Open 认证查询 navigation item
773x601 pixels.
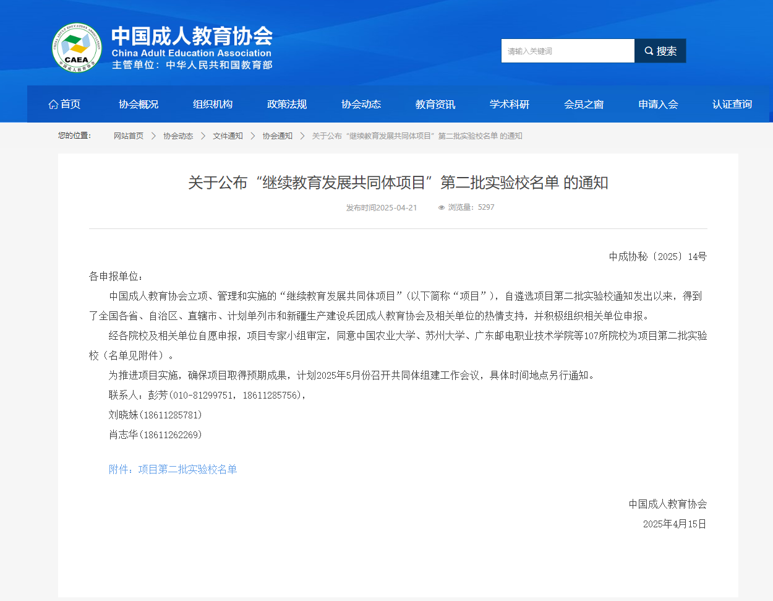coord(732,104)
